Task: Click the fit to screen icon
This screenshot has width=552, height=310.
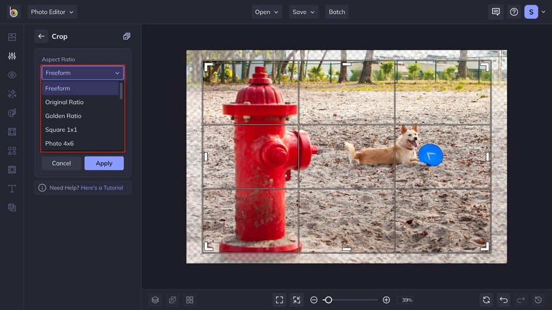Action: (x=280, y=300)
